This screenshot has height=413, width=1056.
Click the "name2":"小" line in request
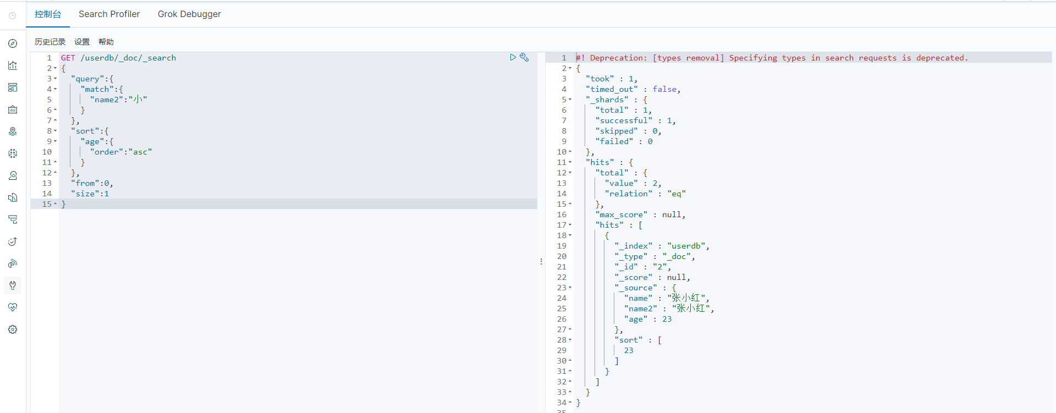tap(118, 100)
